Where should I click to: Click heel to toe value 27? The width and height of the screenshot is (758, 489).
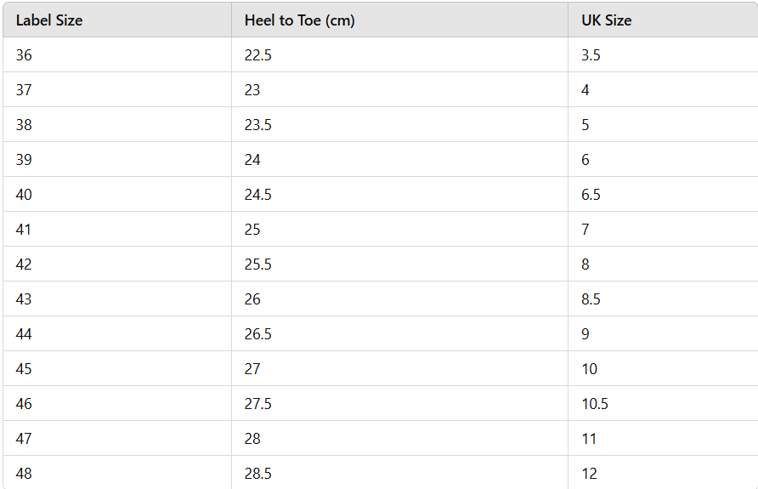click(252, 369)
